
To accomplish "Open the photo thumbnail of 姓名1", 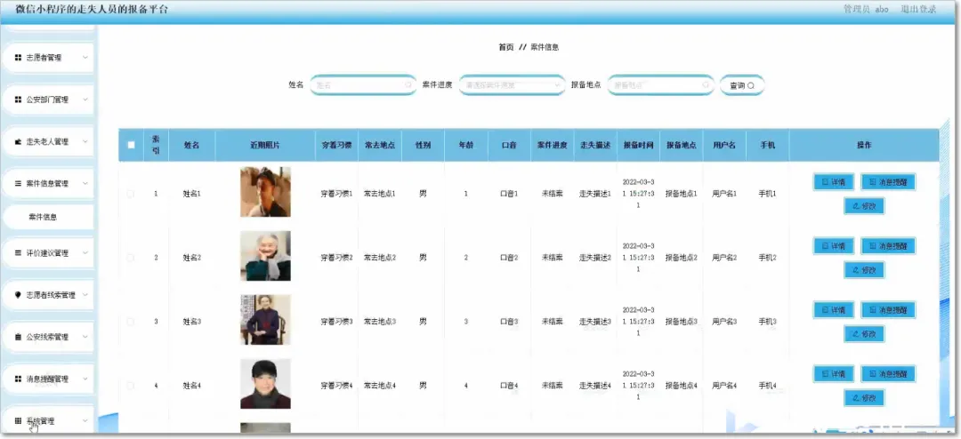I will pyautogui.click(x=265, y=192).
